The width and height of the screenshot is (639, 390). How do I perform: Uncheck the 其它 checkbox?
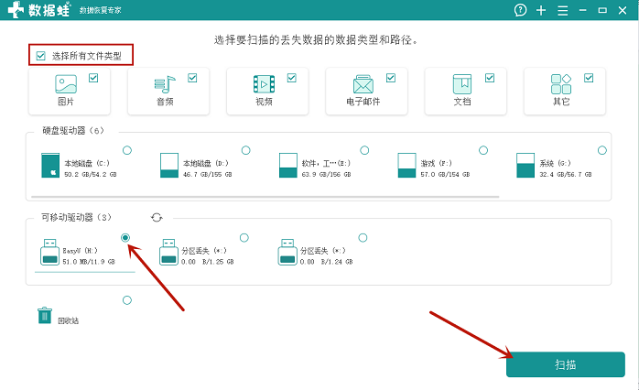point(589,78)
